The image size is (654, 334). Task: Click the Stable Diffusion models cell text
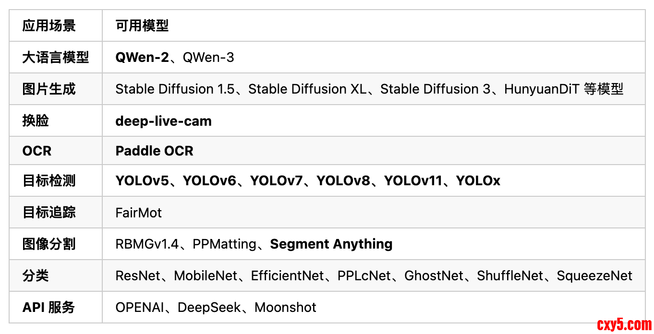369,89
